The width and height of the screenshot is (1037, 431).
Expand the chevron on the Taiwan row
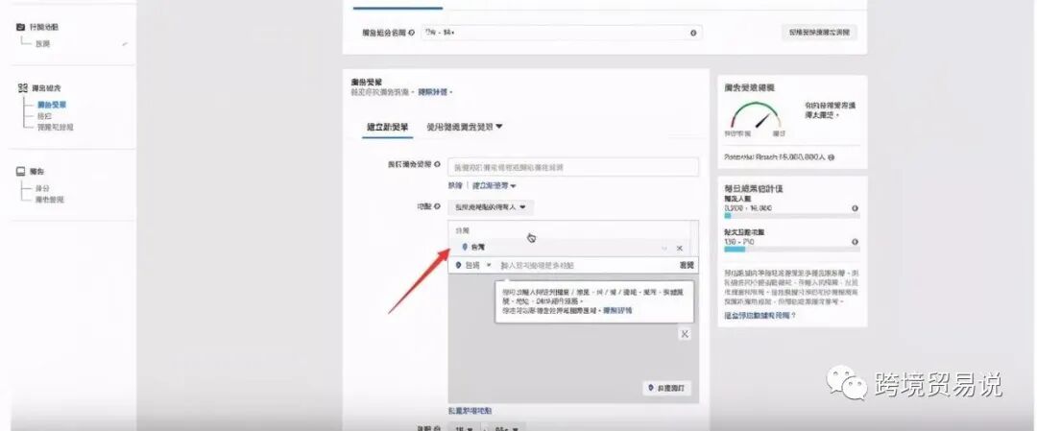point(664,248)
